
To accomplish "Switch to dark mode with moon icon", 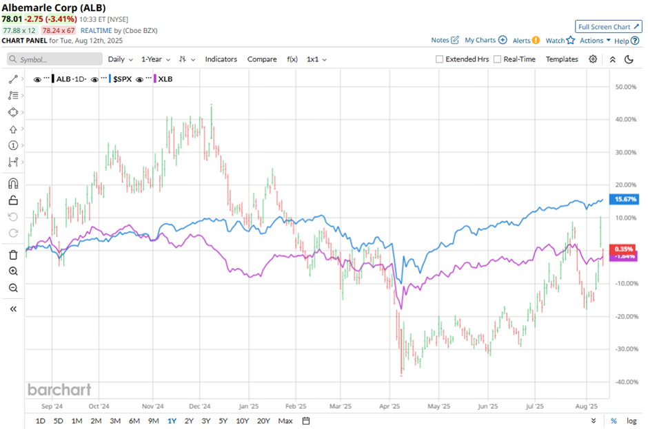I will click(629, 59).
